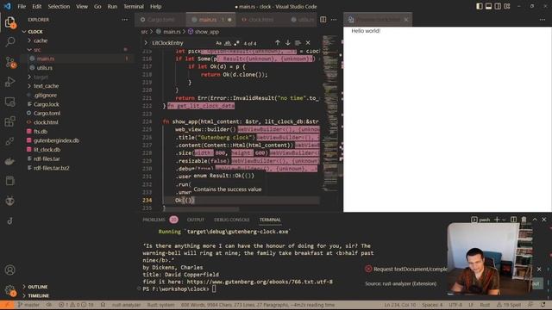Viewport: 552px width, 310px height.
Task: Click Spaces: 4 indentation setting
Action: 432,305
